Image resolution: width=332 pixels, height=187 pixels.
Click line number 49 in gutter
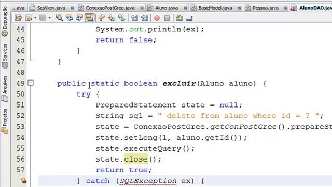[x=20, y=83]
